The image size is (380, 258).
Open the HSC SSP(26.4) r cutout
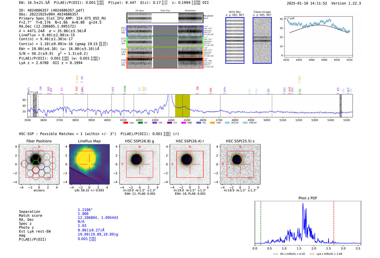tap(190, 164)
